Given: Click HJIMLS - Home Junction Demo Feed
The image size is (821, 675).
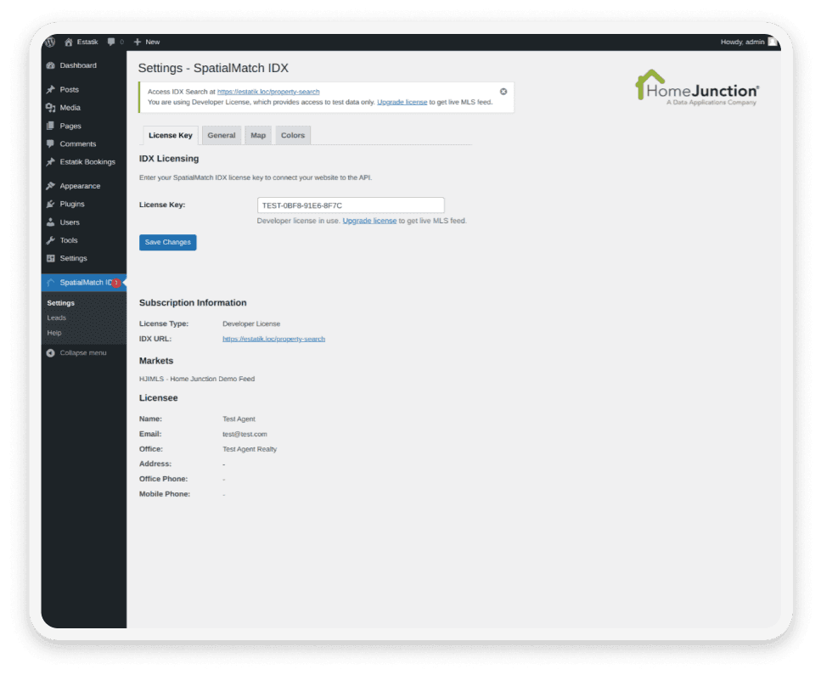Looking at the screenshot, I should pyautogui.click(x=197, y=379).
